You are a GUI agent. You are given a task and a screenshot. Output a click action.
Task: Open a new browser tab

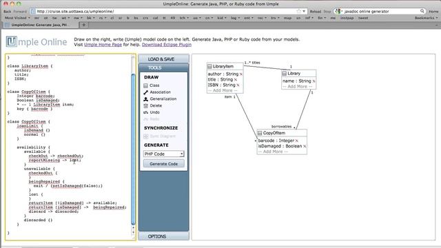point(84,25)
